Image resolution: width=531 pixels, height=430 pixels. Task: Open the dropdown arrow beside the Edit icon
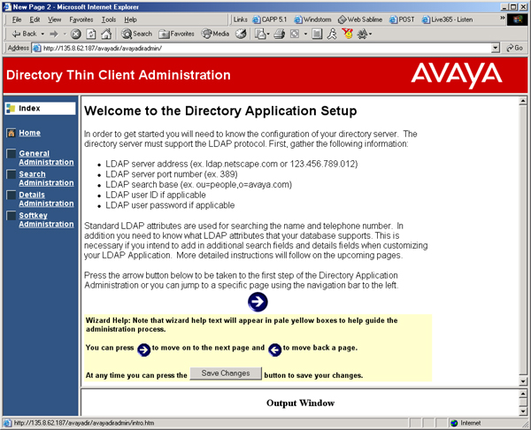pos(305,34)
